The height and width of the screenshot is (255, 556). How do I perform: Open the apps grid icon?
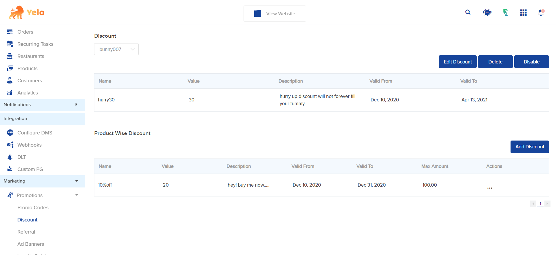[523, 12]
